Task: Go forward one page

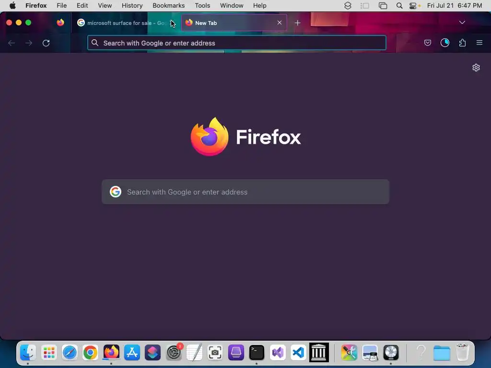Action: pos(29,43)
